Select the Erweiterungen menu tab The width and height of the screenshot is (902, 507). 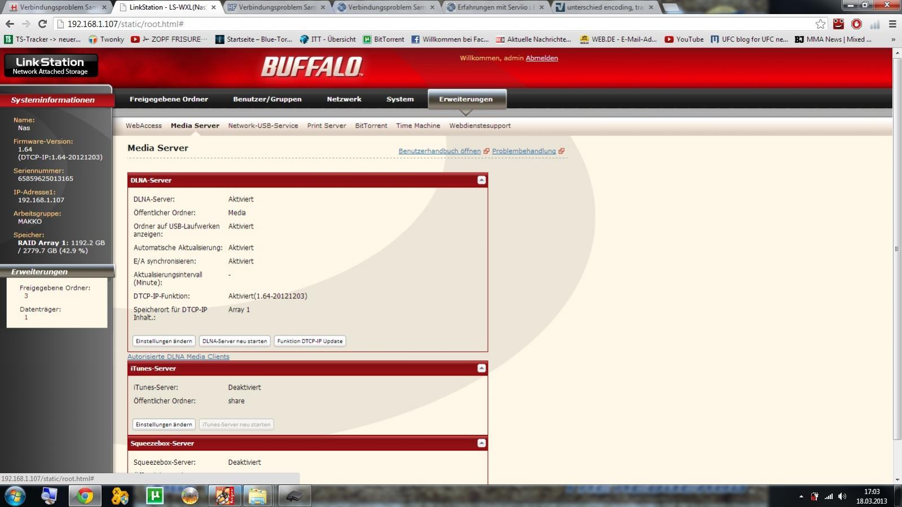[x=466, y=99]
